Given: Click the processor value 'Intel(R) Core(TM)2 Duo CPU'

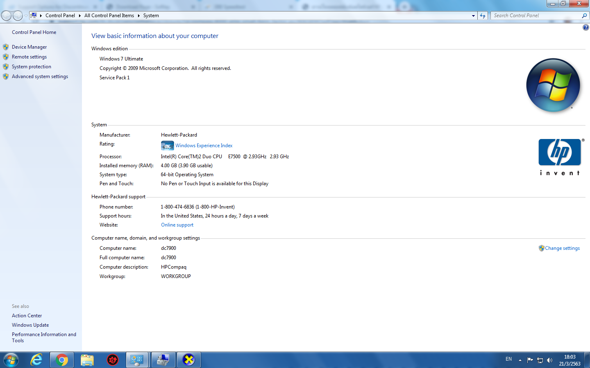Looking at the screenshot, I should point(191,157).
